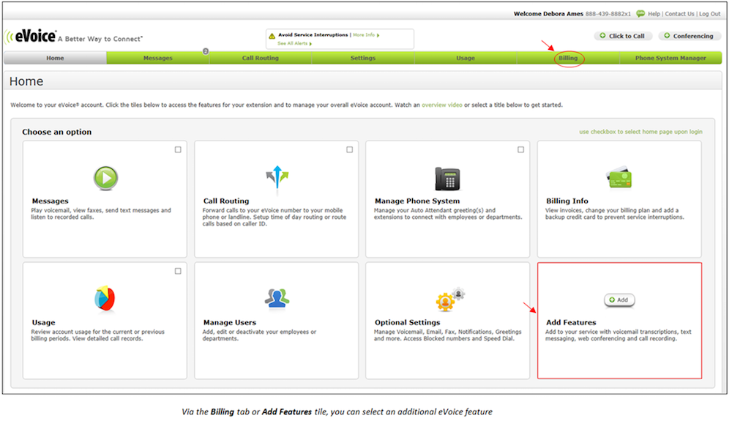The image size is (732, 421).
Task: Click the warning triangle alert icon
Action: click(272, 36)
